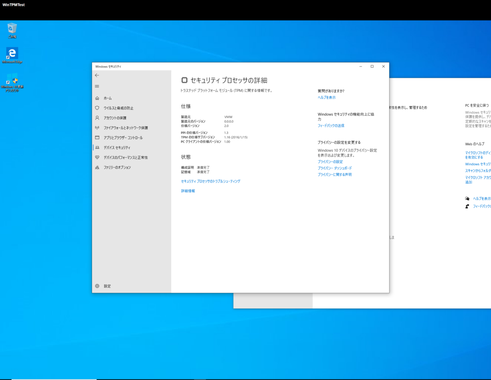Open the Recycle Bin desktop icon
491x380 pixels.
pos(12,30)
